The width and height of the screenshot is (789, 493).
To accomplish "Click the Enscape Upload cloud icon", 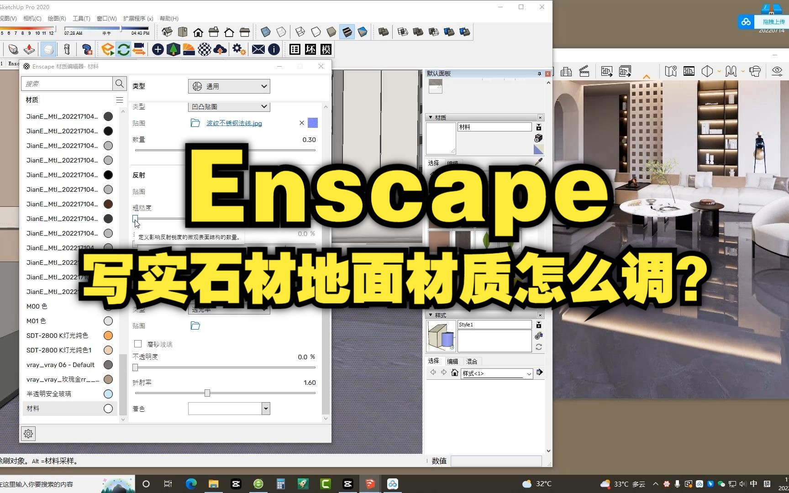I will point(220,49).
